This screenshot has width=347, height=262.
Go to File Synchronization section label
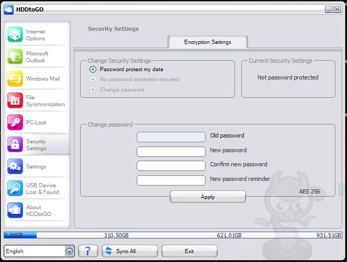pyautogui.click(x=46, y=101)
